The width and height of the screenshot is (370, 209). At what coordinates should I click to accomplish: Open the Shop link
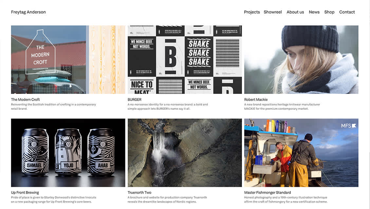pos(329,12)
